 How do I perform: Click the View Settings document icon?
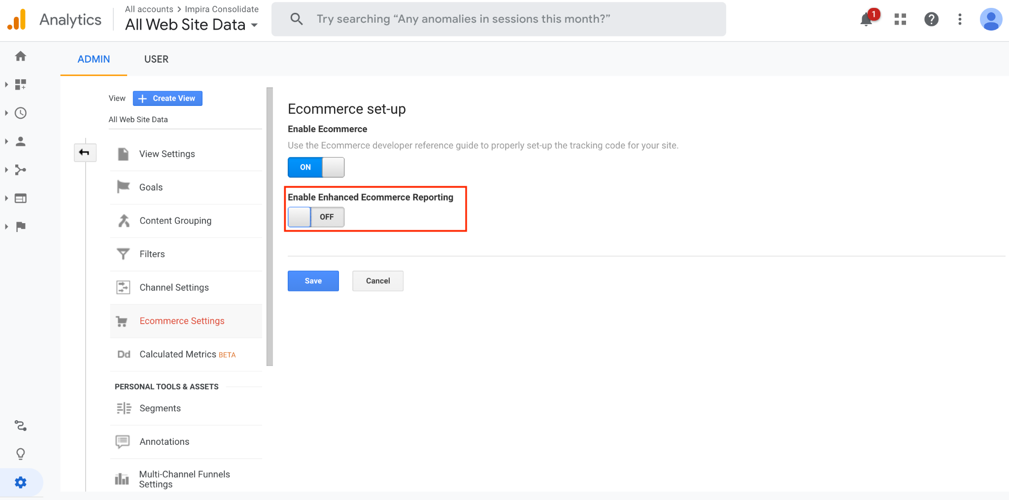point(123,154)
